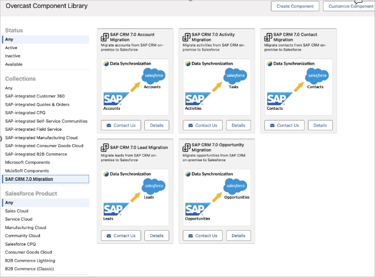Click Salesforce cloud logo in Activity Migration card
Screen dimensions: 375x277
pyautogui.click(x=235, y=75)
